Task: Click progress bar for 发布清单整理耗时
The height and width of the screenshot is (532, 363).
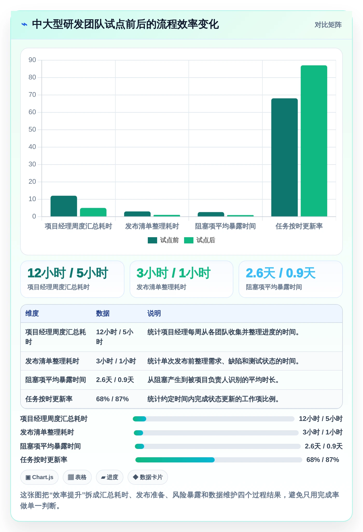Action: (x=216, y=433)
